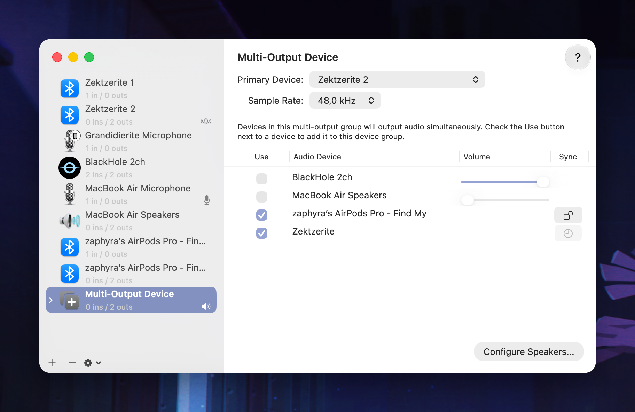635x412 pixels.
Task: Click the Use column header
Action: point(261,157)
